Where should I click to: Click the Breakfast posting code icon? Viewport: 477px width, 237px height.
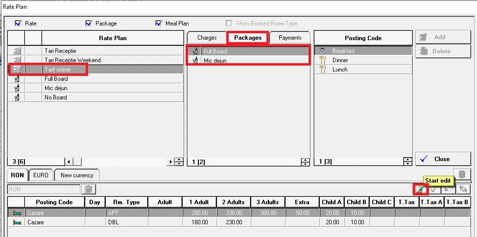point(322,51)
